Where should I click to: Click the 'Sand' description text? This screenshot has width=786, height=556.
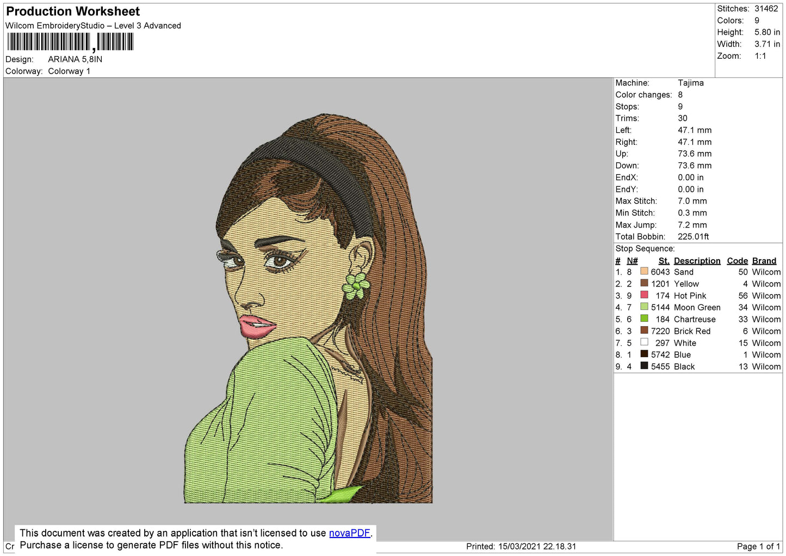tap(683, 272)
